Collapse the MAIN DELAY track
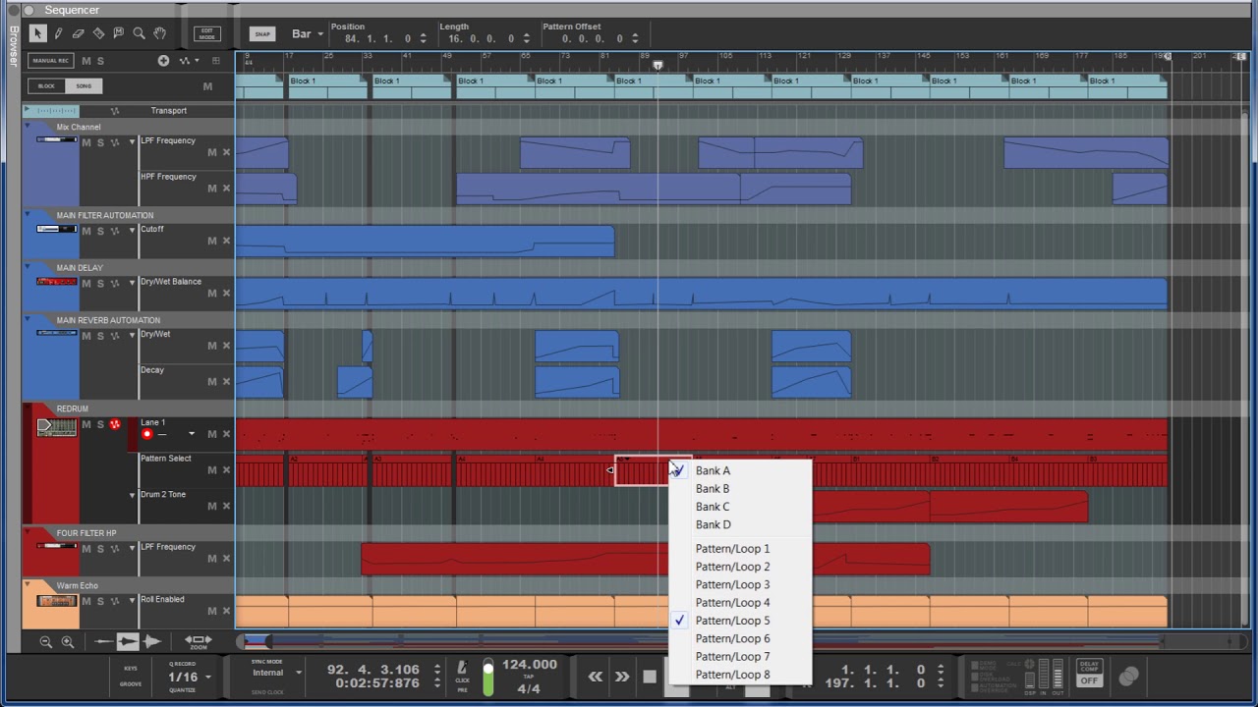Viewport: 1258px width, 707px height. (28, 268)
